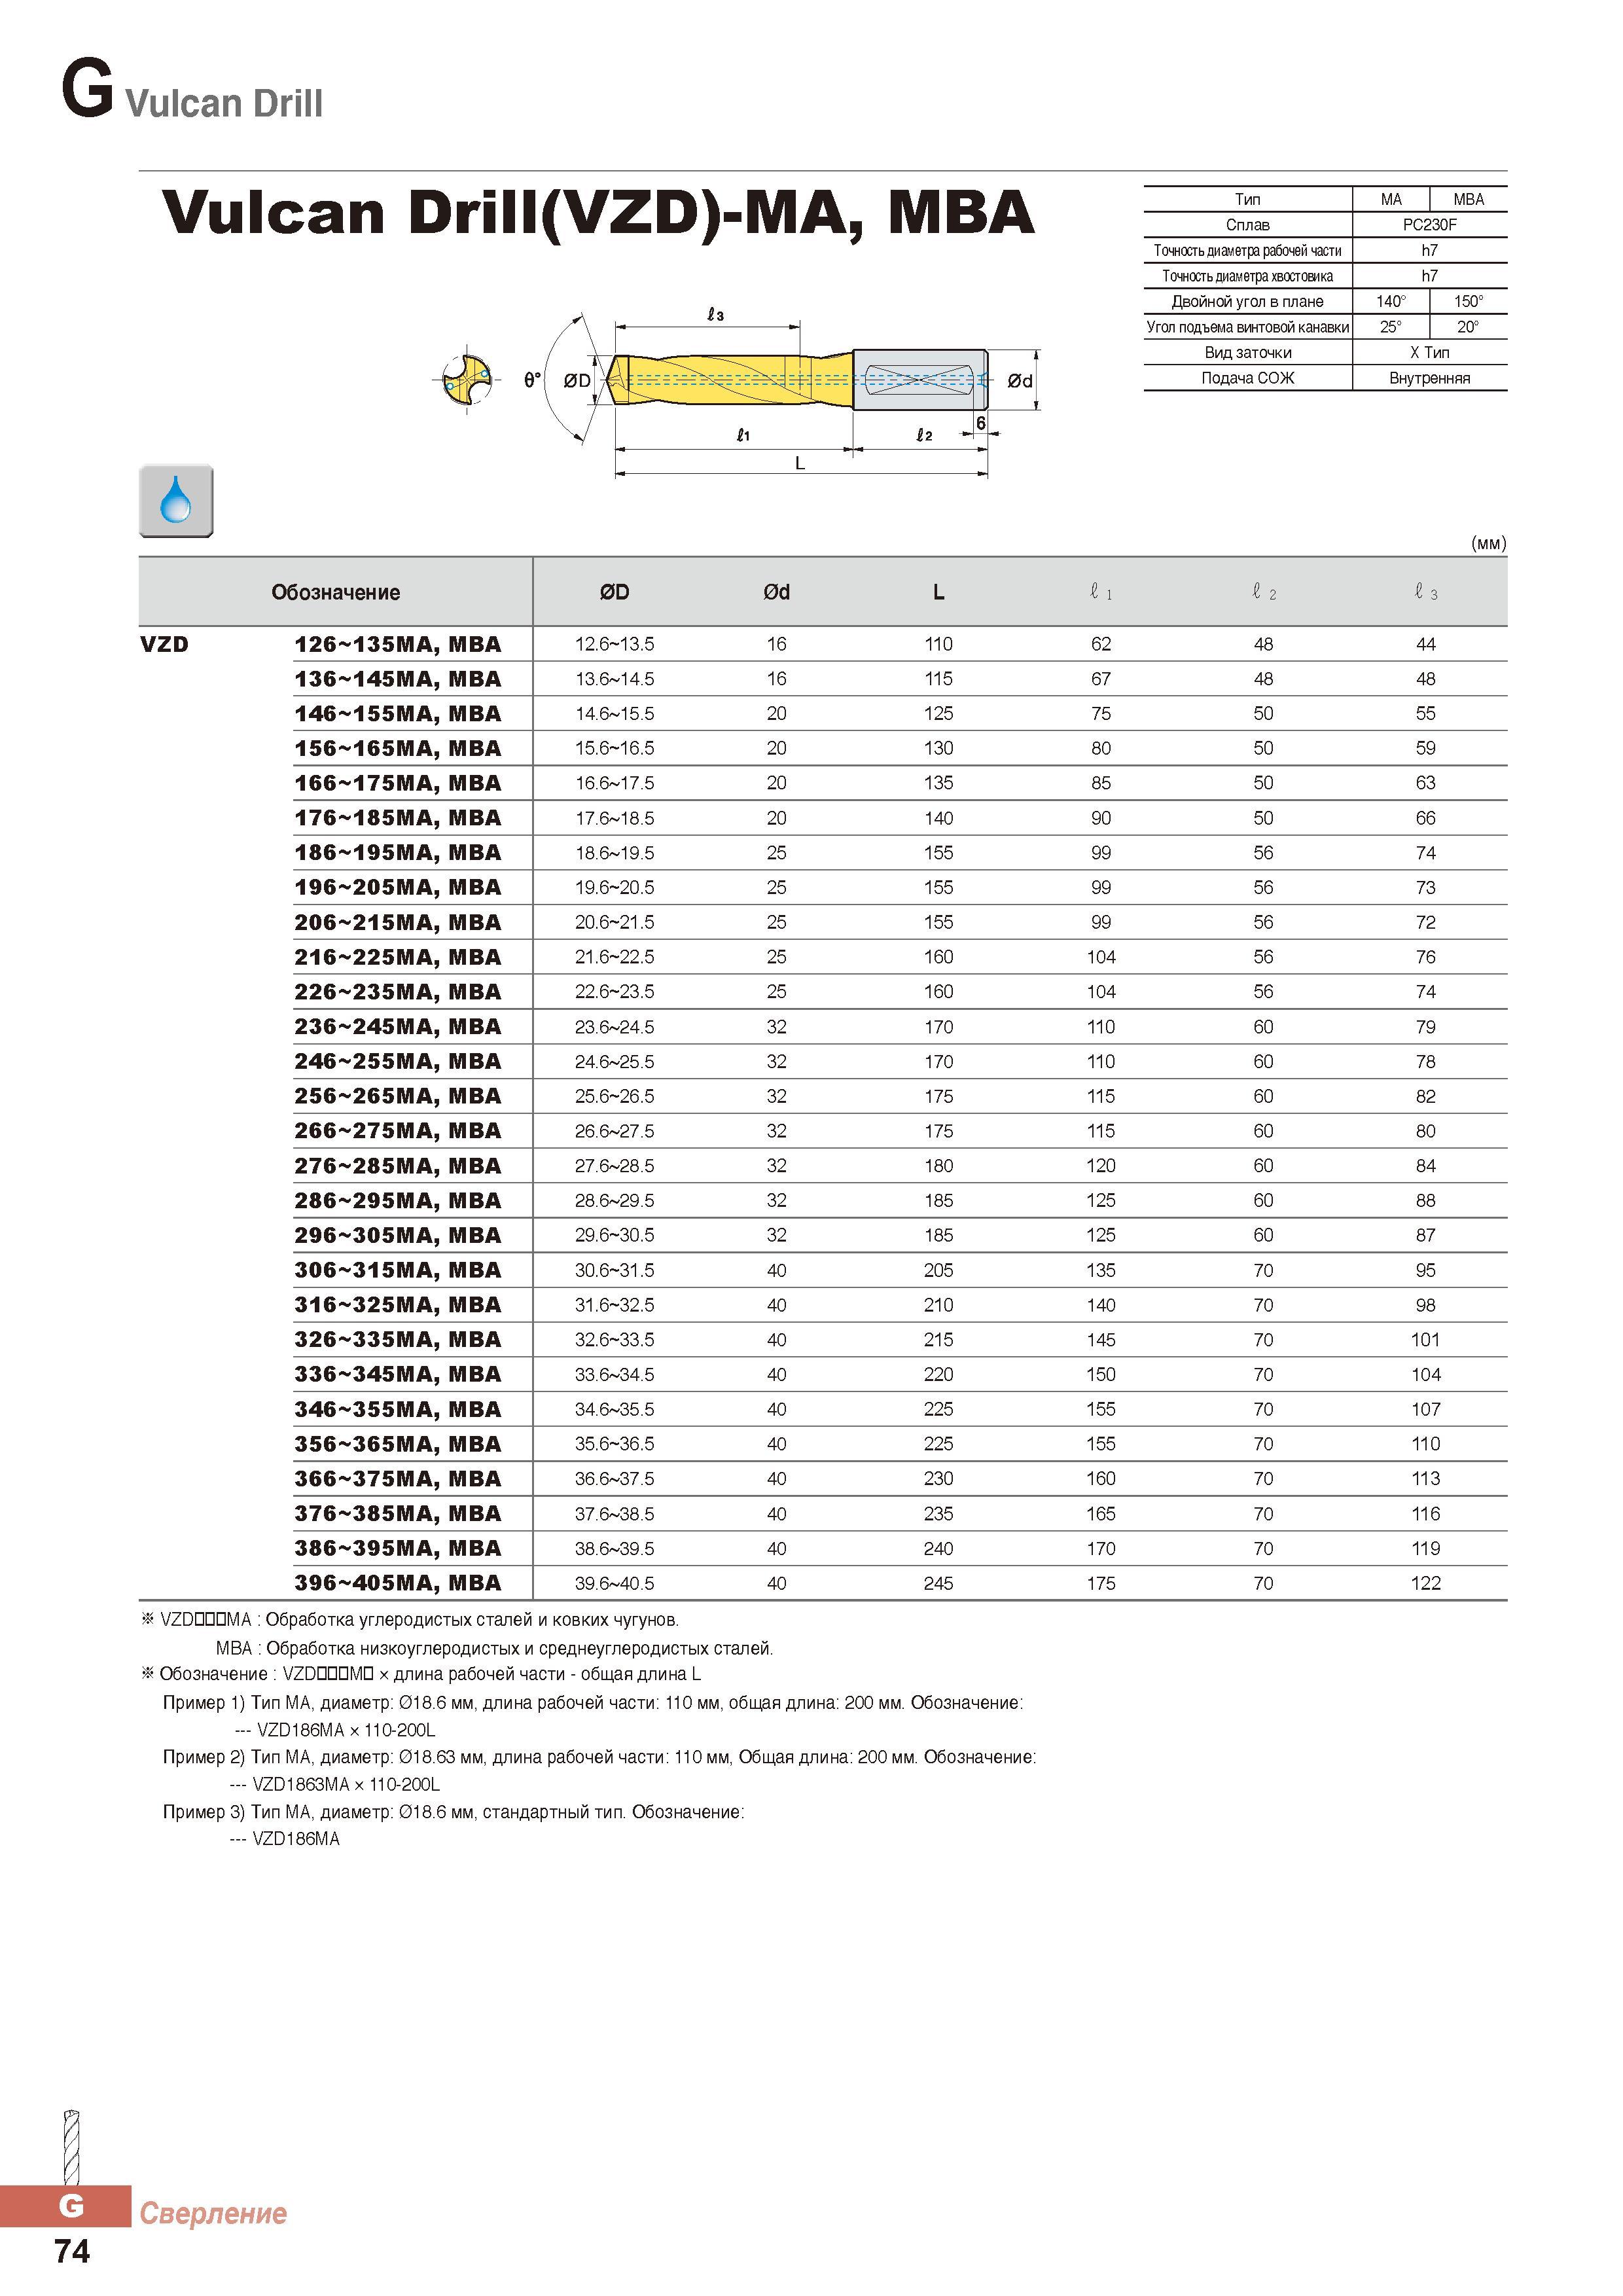
Task: Select designation '186~195MA, MBA'
Action: click(x=398, y=853)
